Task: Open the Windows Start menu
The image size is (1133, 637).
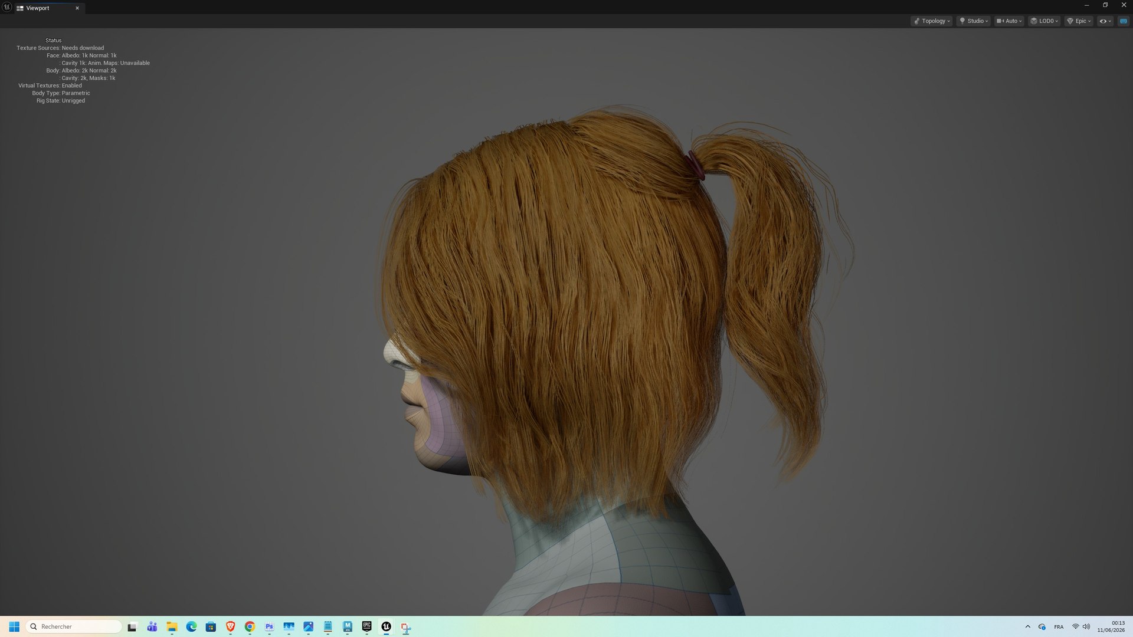Action: coord(14,626)
